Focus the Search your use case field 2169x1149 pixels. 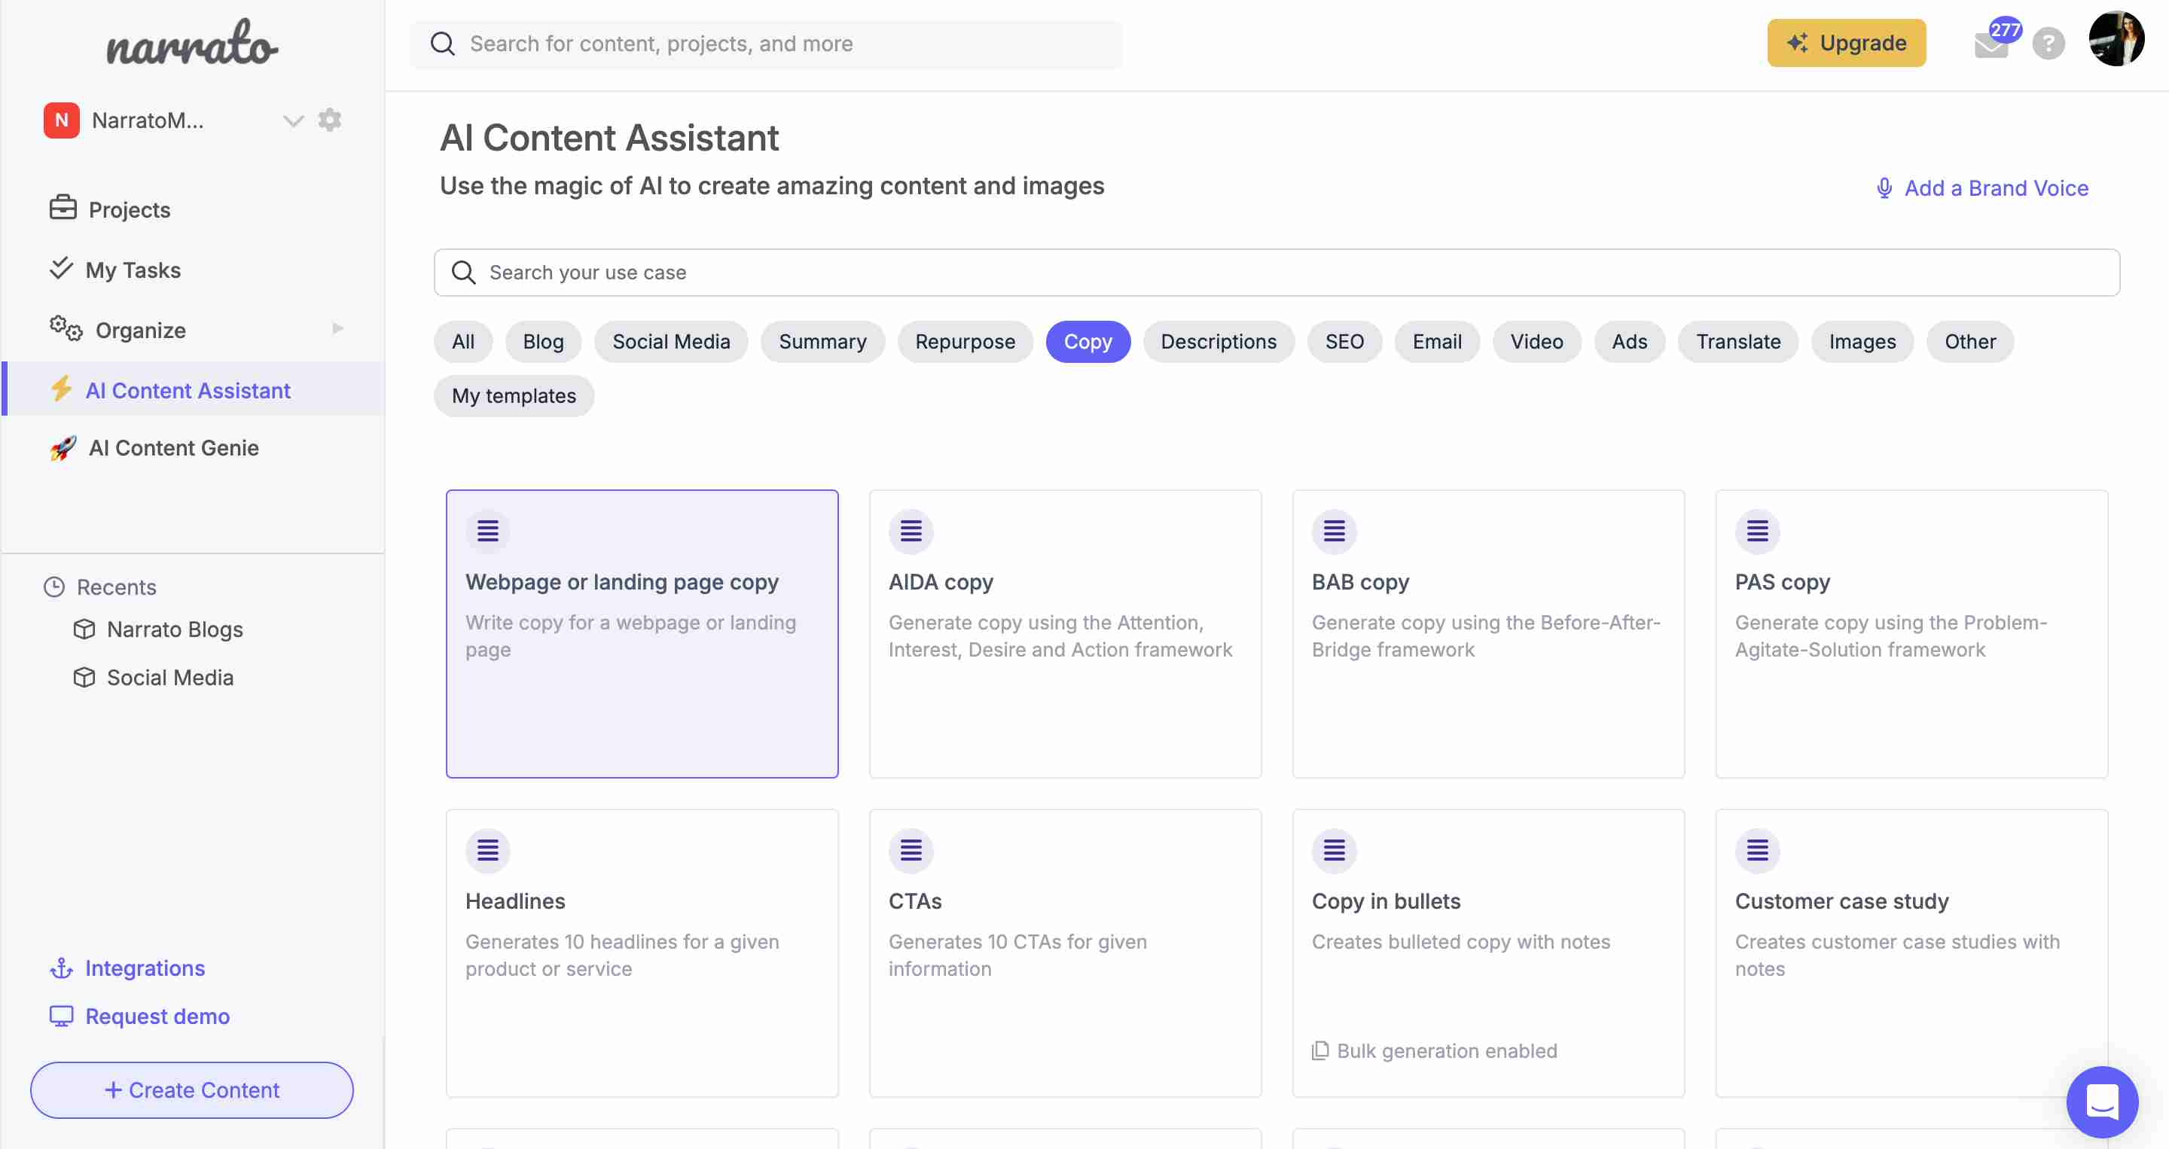tap(1277, 272)
